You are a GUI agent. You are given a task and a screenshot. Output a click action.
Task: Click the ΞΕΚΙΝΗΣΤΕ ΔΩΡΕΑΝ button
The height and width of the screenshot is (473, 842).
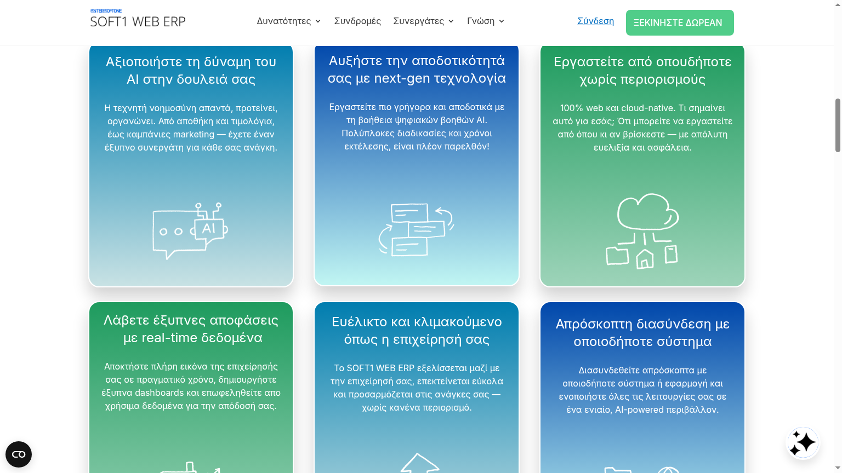click(680, 22)
